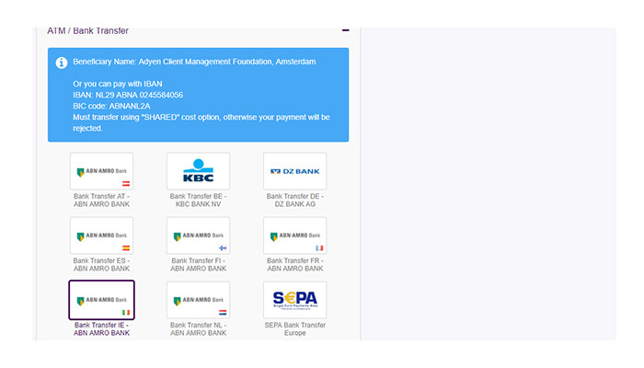Pick ABN AMRO tile with Austrian flag
Image resolution: width=644 pixels, height=368 pixels.
101,171
